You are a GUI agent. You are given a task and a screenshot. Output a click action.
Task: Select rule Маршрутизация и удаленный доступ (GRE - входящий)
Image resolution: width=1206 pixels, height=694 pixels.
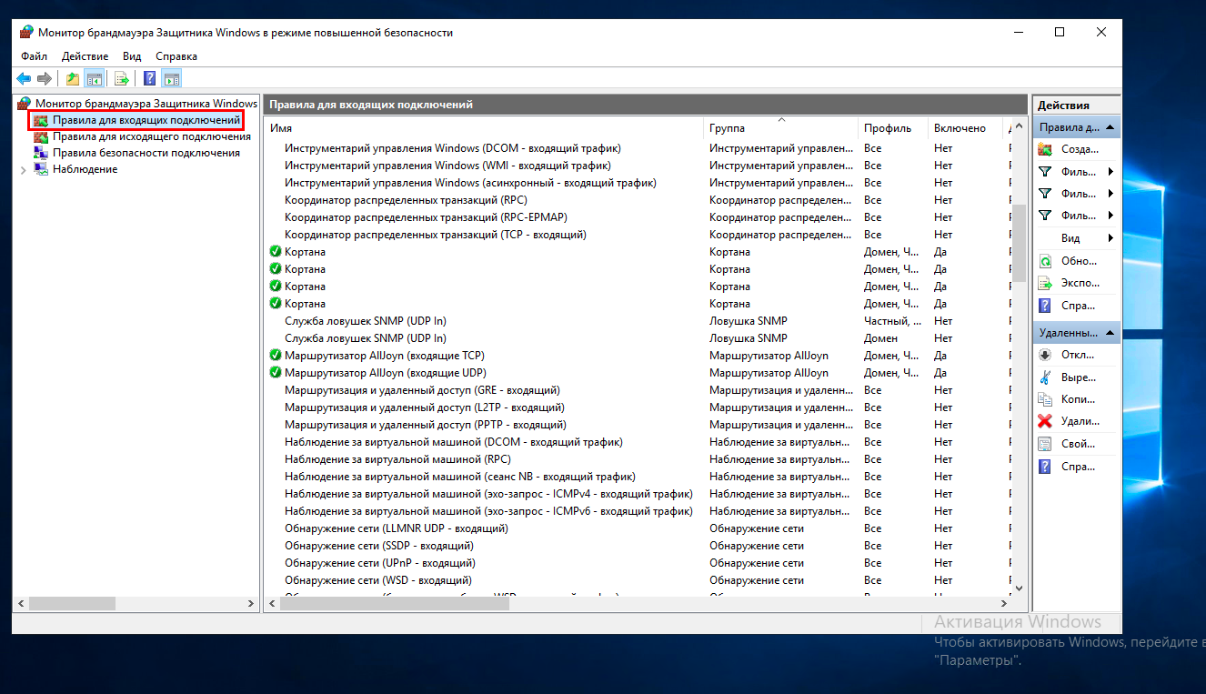click(422, 390)
